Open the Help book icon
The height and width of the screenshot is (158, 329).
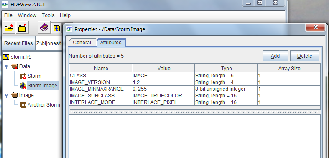(44, 28)
